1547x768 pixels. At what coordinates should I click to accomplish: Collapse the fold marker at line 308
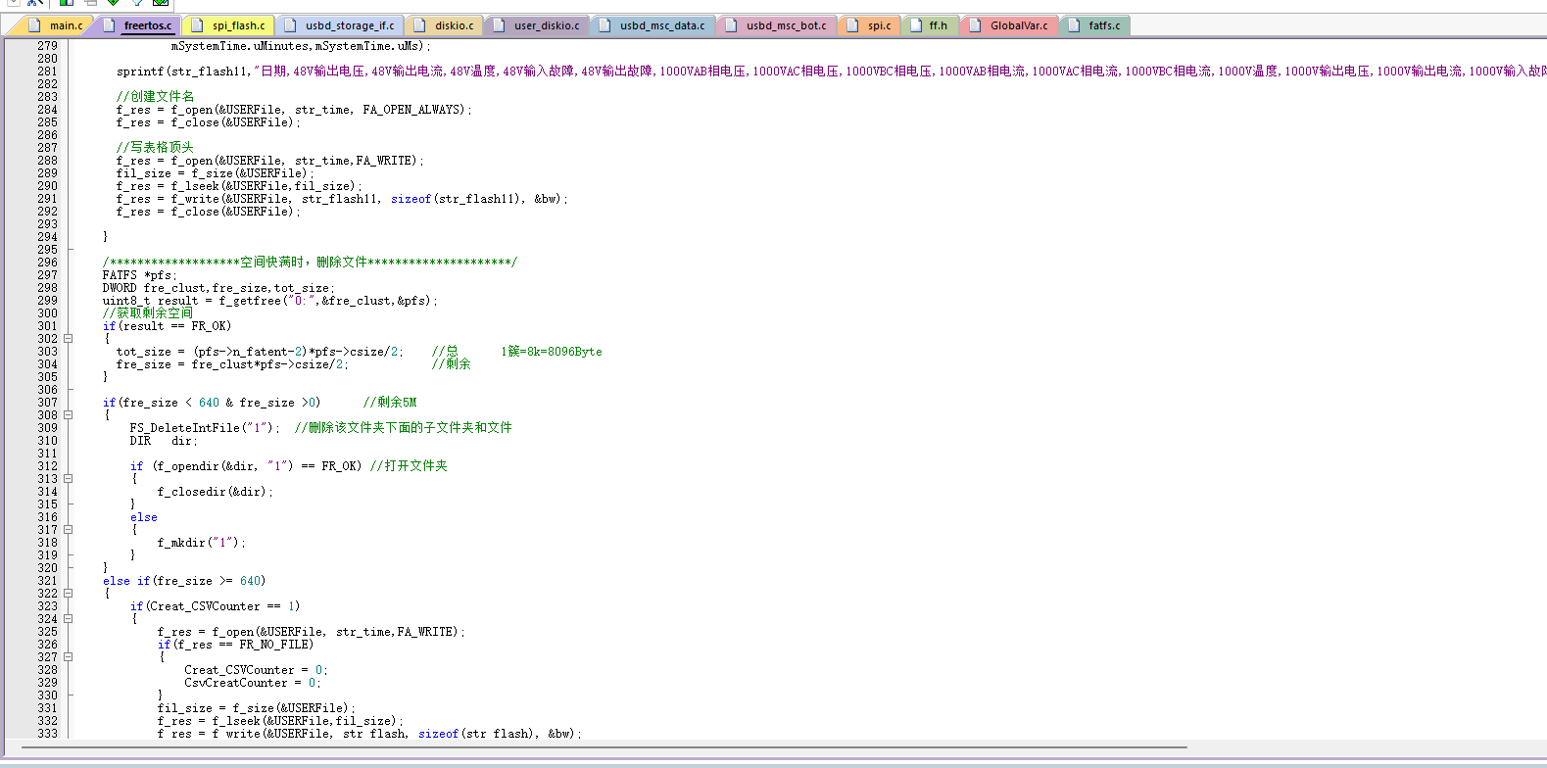[x=69, y=415]
